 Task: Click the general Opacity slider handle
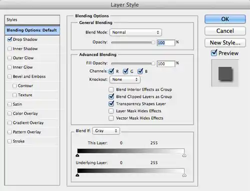pos(153,43)
